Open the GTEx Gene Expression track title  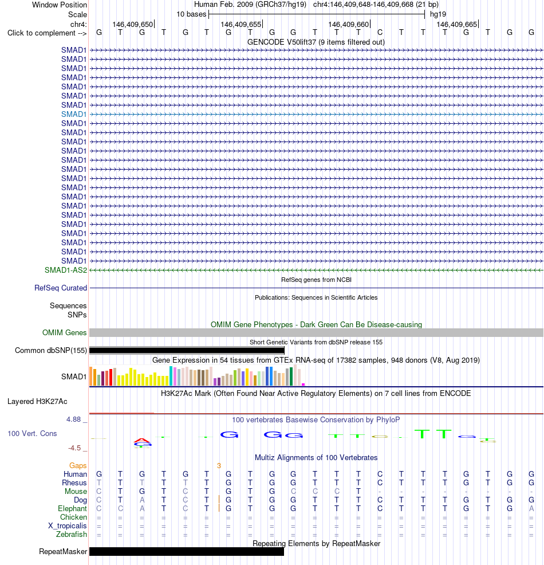point(316,360)
